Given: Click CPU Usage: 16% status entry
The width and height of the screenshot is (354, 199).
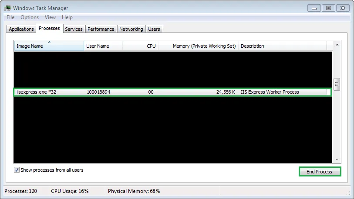Looking at the screenshot, I should (70, 191).
